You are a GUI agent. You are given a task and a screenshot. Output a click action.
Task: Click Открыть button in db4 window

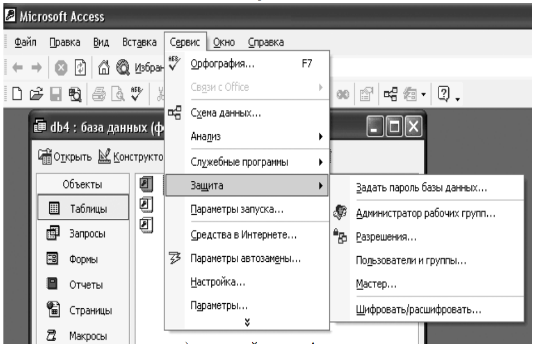pos(65,156)
